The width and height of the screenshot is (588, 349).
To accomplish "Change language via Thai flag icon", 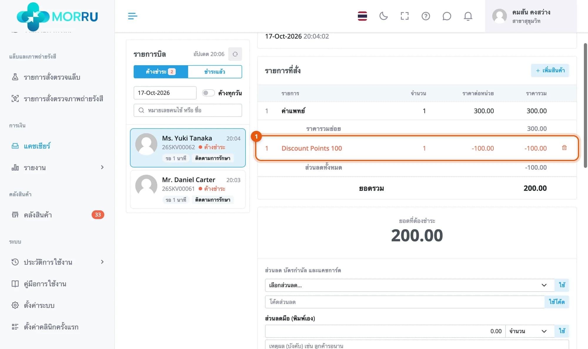I will [362, 16].
